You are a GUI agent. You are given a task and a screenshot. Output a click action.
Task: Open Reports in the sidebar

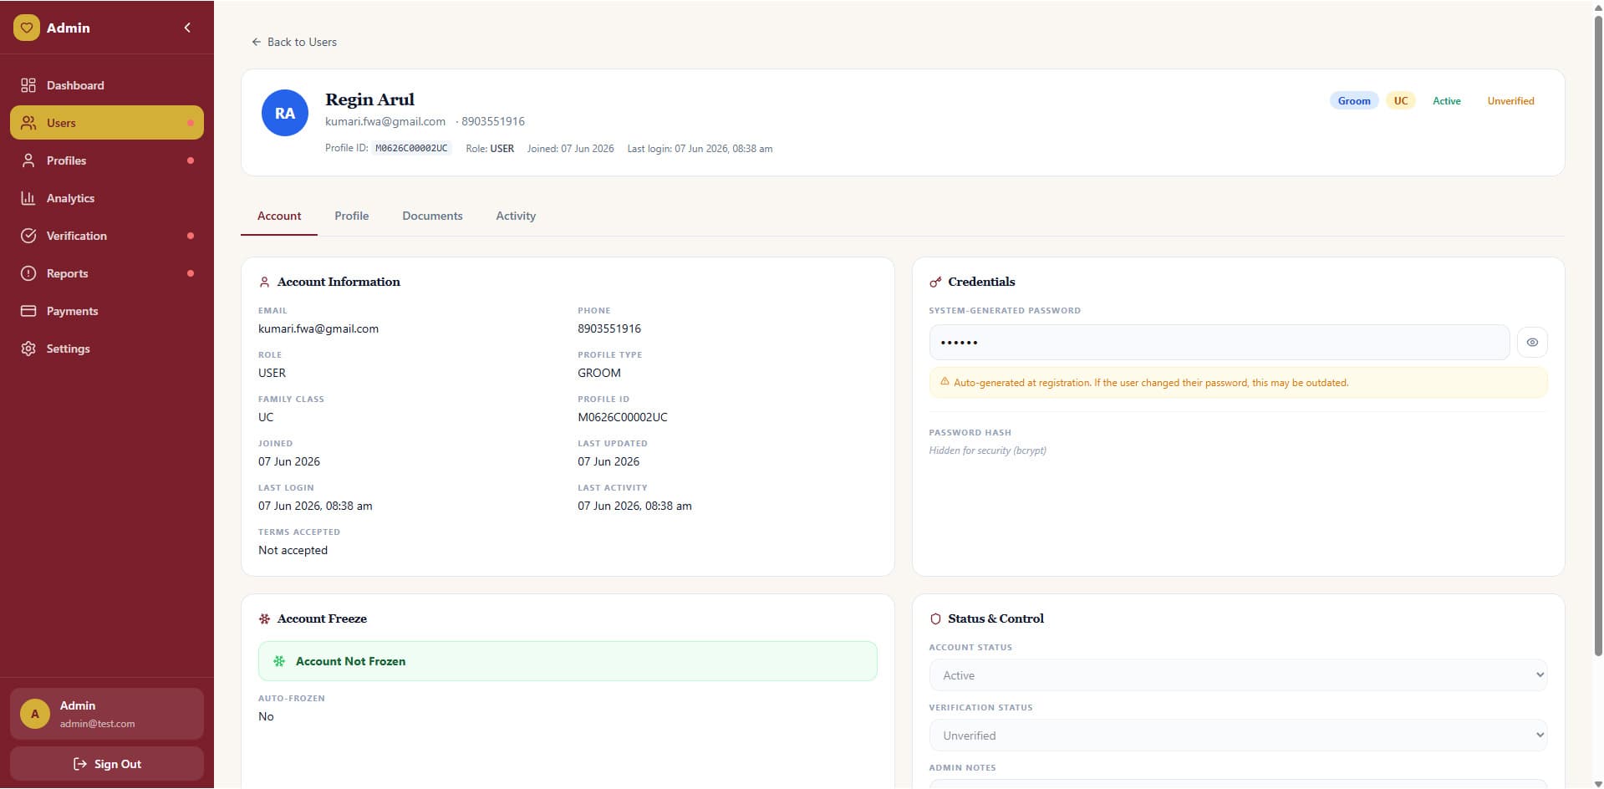[107, 273]
